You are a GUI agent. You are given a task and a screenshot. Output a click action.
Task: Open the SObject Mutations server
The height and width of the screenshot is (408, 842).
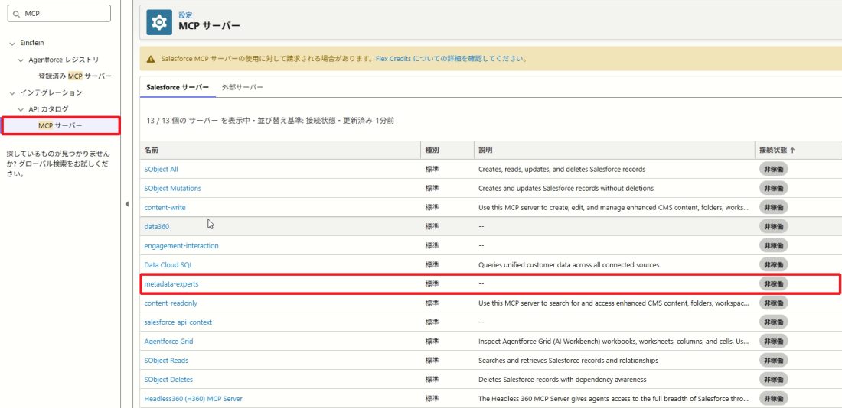coord(173,188)
